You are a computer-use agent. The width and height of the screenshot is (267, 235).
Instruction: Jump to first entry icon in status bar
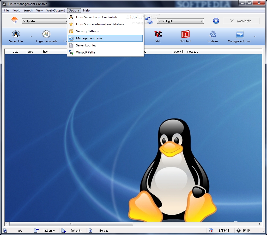[64, 231]
